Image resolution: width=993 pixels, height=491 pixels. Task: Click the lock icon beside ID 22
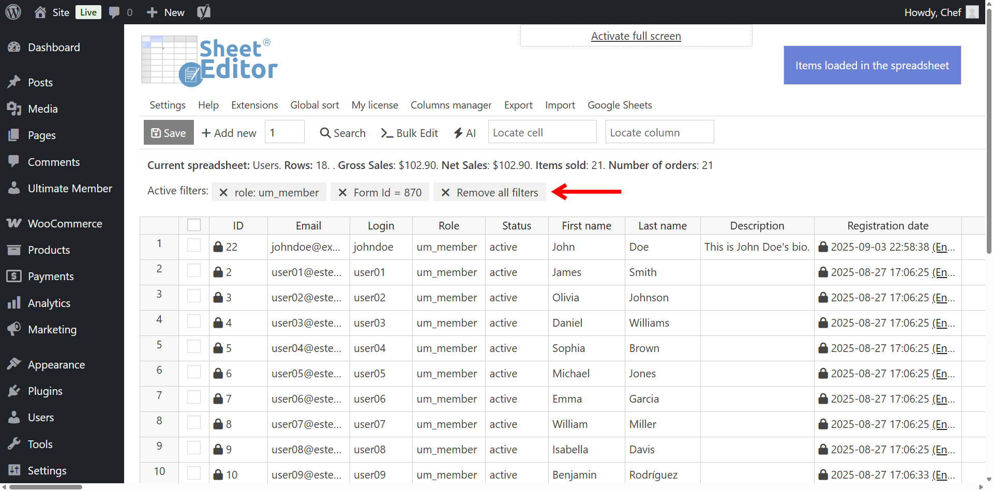pyautogui.click(x=218, y=247)
